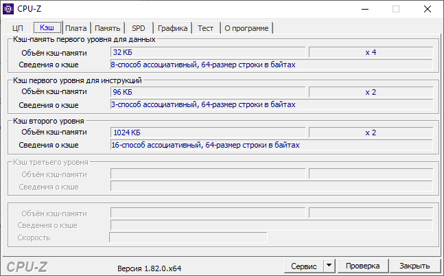Click the Сервис button
Screen dimensions: 444x276
[x=304, y=266]
